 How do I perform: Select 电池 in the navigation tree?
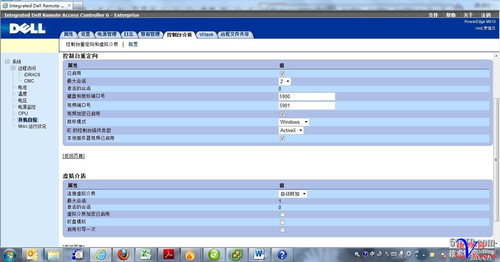click(x=22, y=87)
